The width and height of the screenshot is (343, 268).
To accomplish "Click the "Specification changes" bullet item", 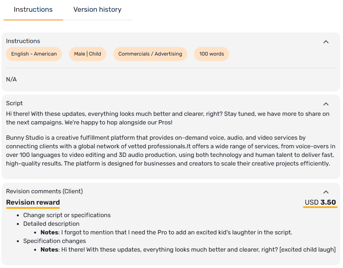I will (54, 241).
